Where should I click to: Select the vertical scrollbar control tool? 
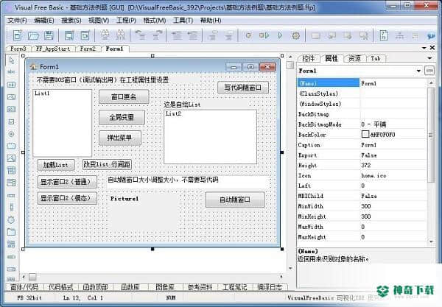[x=11, y=208]
